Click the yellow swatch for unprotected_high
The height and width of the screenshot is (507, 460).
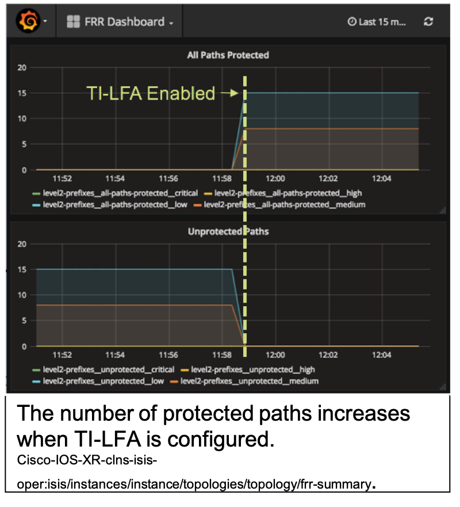click(x=185, y=370)
